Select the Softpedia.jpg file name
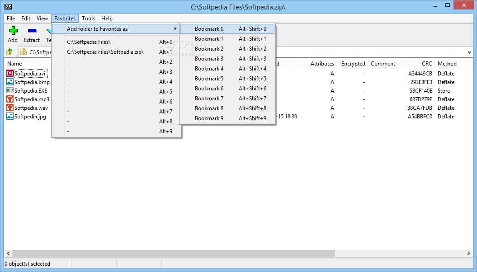477x272 pixels. tap(30, 117)
